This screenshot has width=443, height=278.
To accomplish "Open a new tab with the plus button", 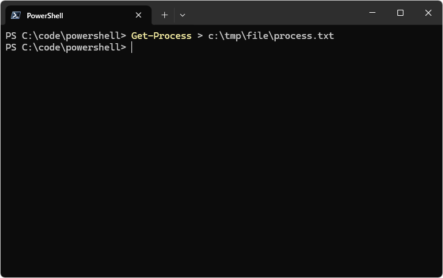I will pos(164,15).
